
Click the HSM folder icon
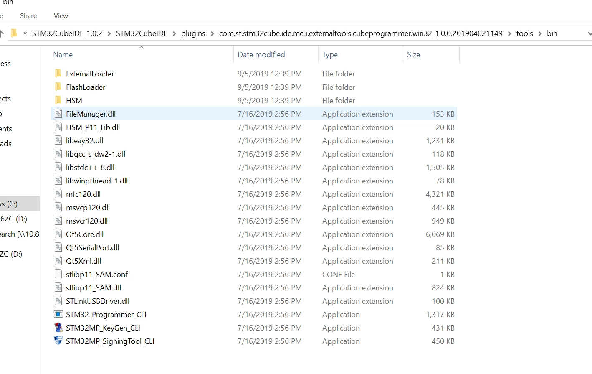point(58,100)
